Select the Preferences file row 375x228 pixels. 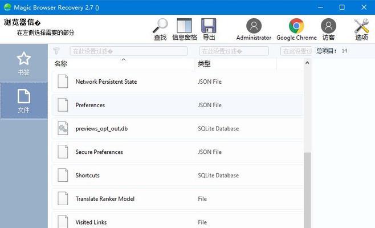[177, 105]
